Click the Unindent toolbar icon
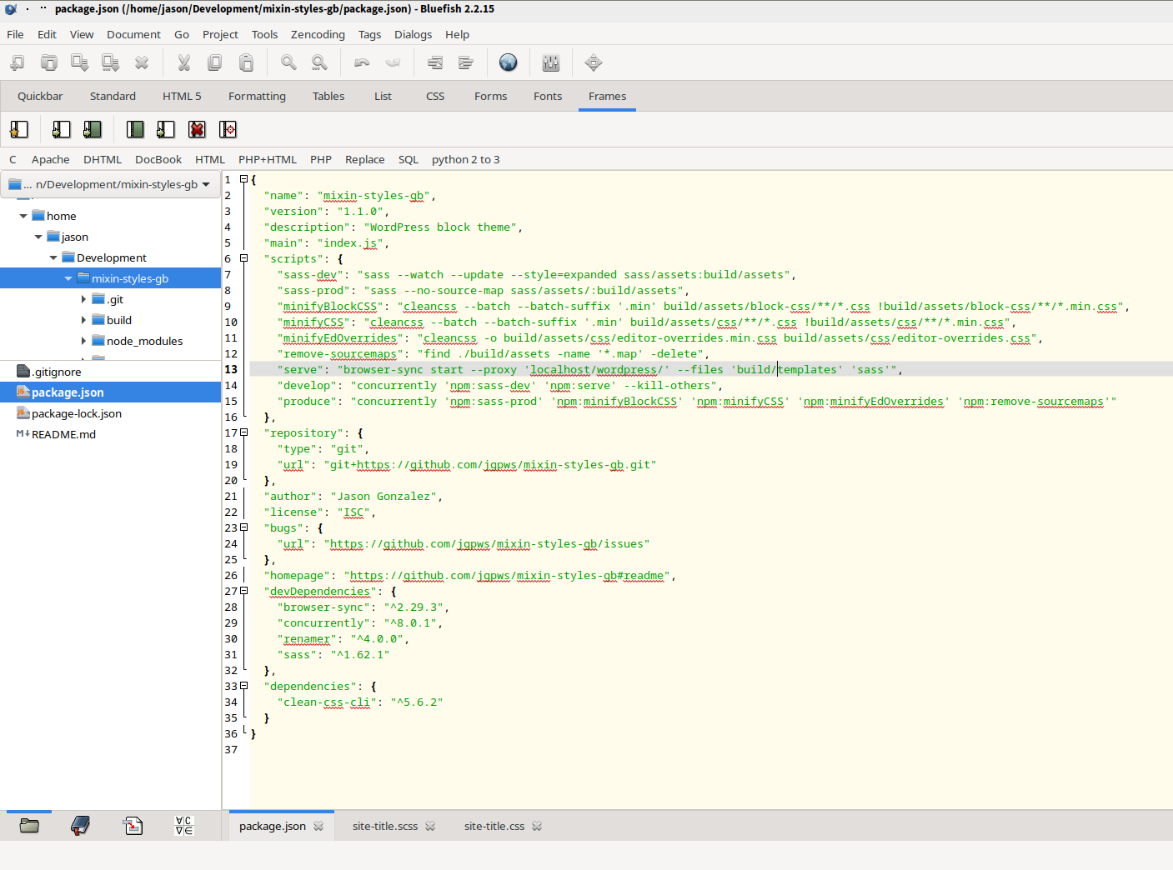 pos(435,62)
